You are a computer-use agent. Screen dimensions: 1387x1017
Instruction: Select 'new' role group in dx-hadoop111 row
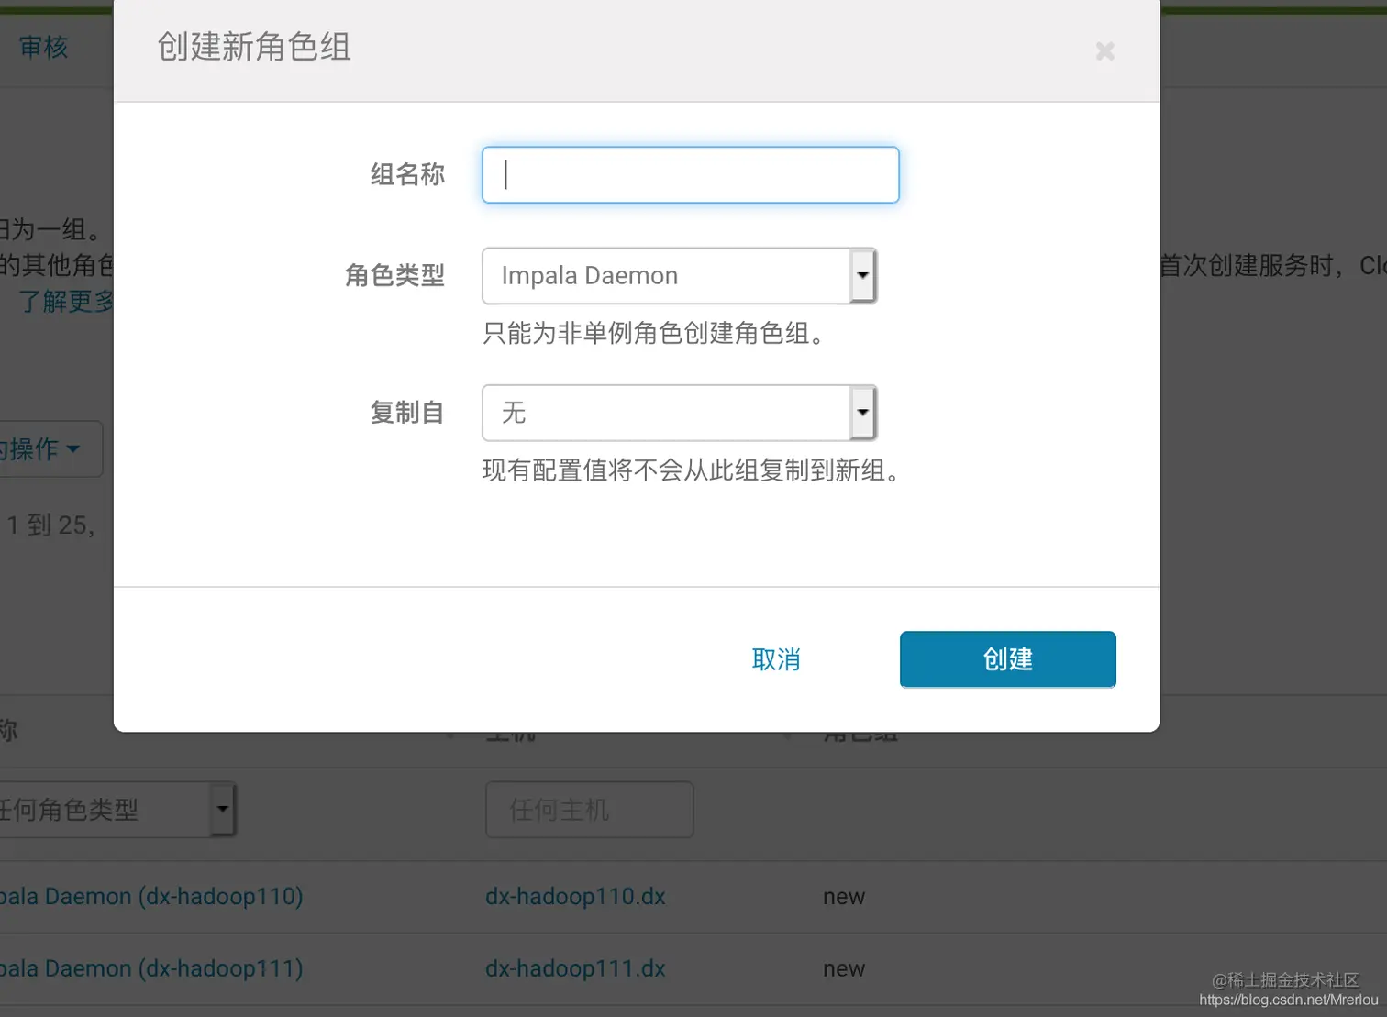[844, 969]
